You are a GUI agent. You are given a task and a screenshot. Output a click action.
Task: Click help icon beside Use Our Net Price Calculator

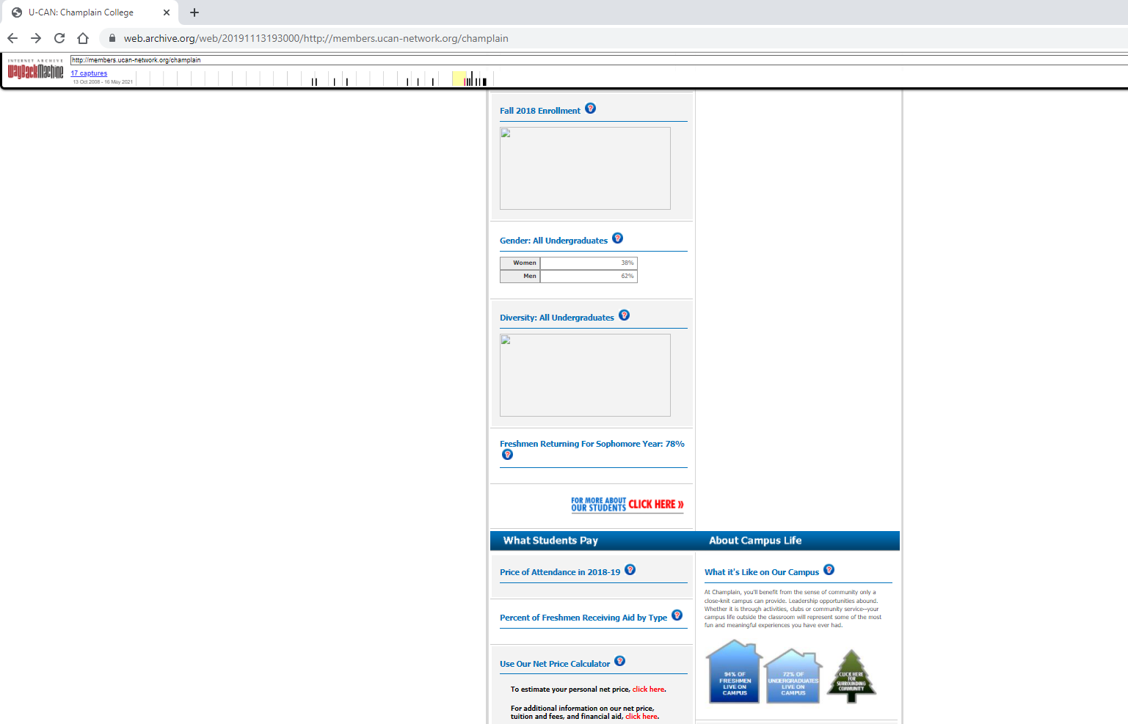tap(619, 662)
